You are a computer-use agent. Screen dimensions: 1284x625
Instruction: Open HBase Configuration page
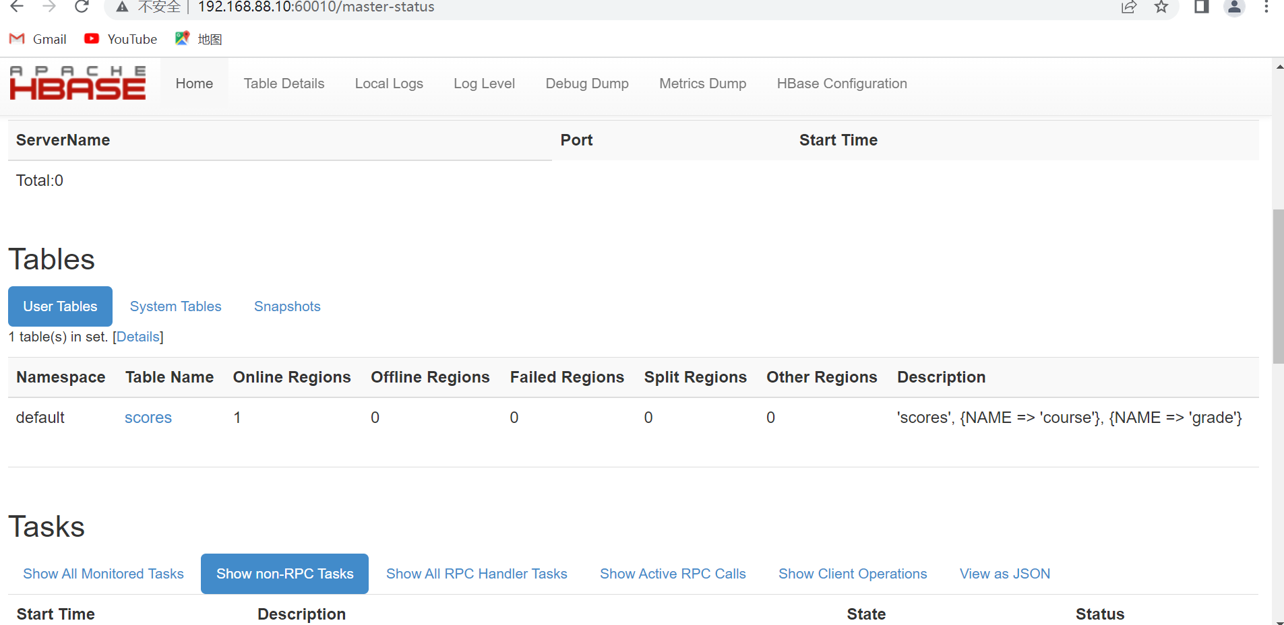click(842, 84)
